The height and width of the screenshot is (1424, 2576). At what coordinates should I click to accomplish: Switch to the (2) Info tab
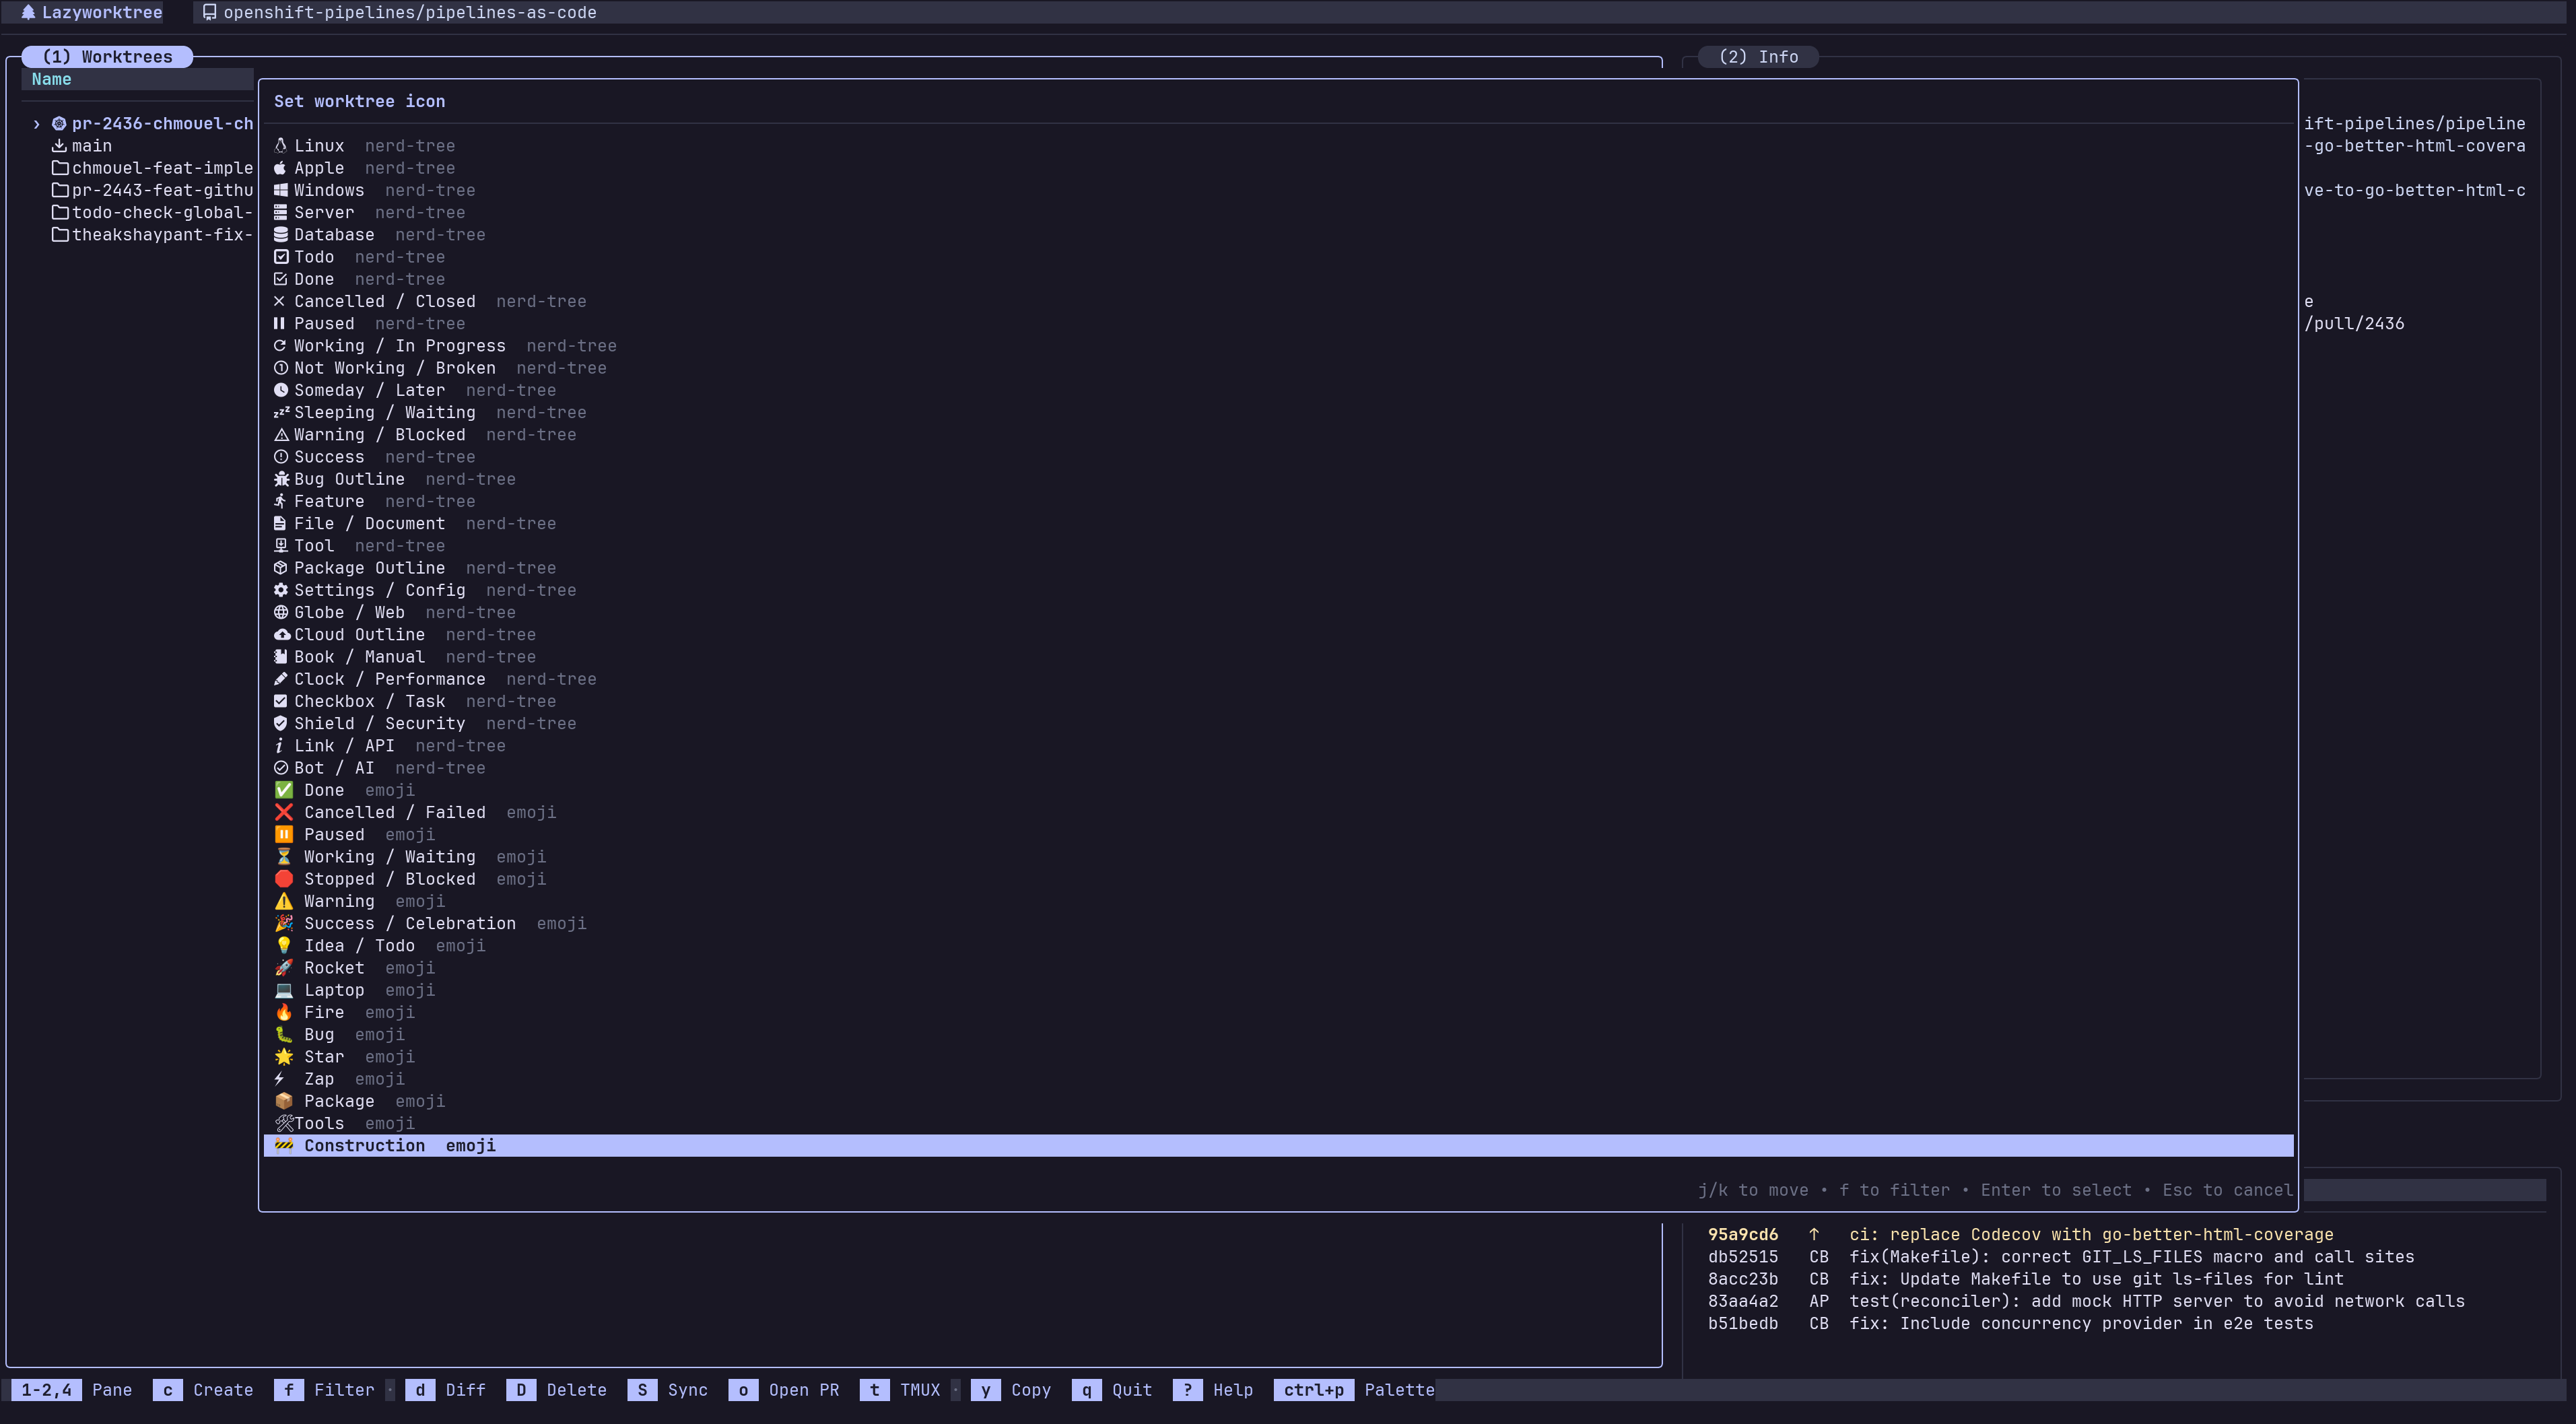[1757, 57]
